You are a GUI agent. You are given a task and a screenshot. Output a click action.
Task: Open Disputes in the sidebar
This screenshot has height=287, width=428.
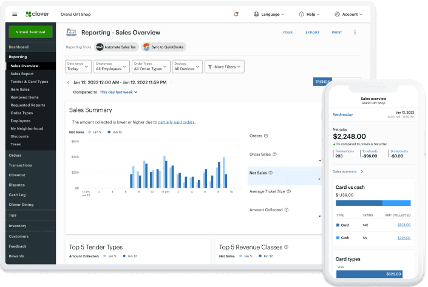pyautogui.click(x=30, y=185)
